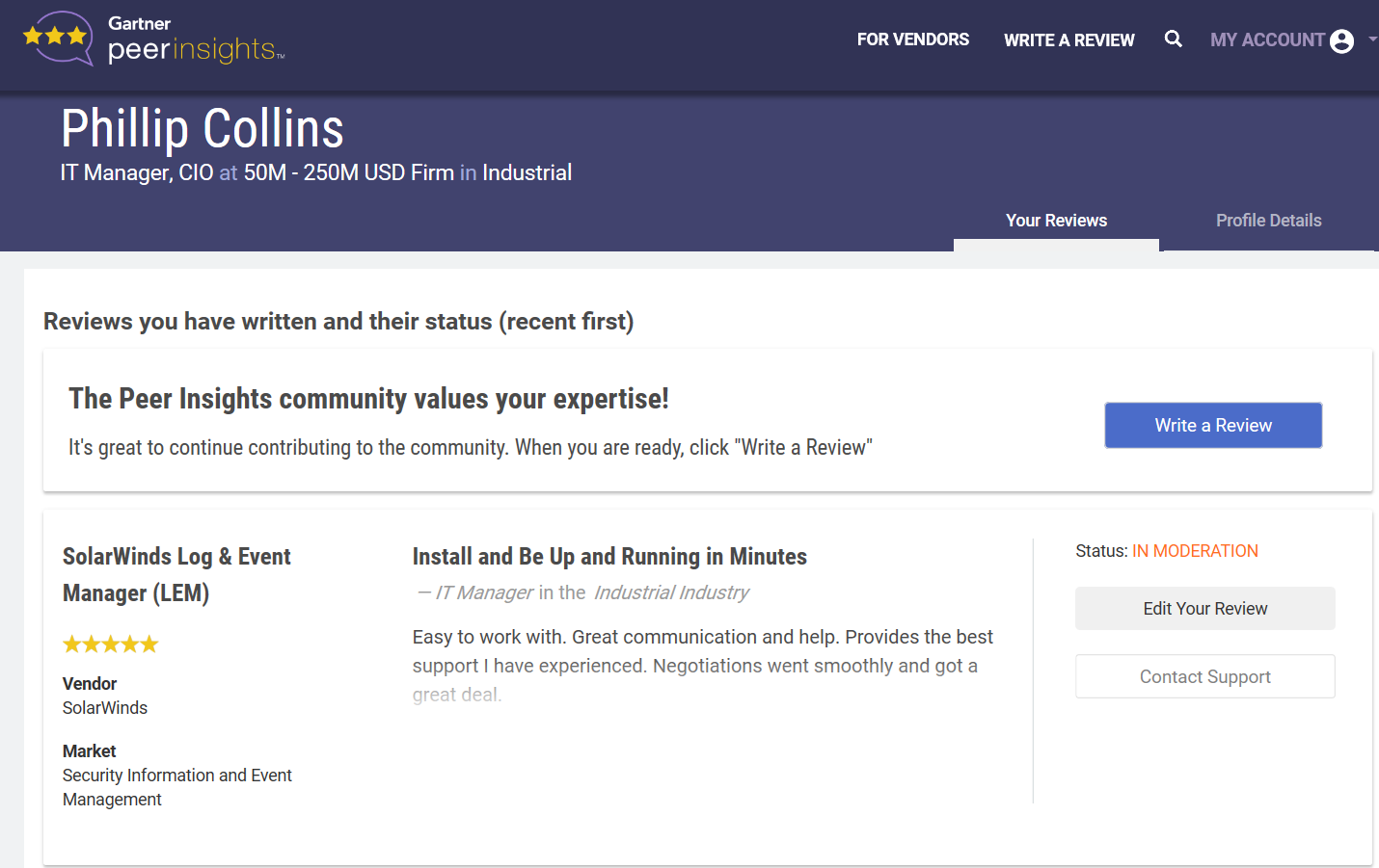1379x868 pixels.
Task: Click the review excerpt starting 'Easy to work with'
Action: [x=702, y=666]
